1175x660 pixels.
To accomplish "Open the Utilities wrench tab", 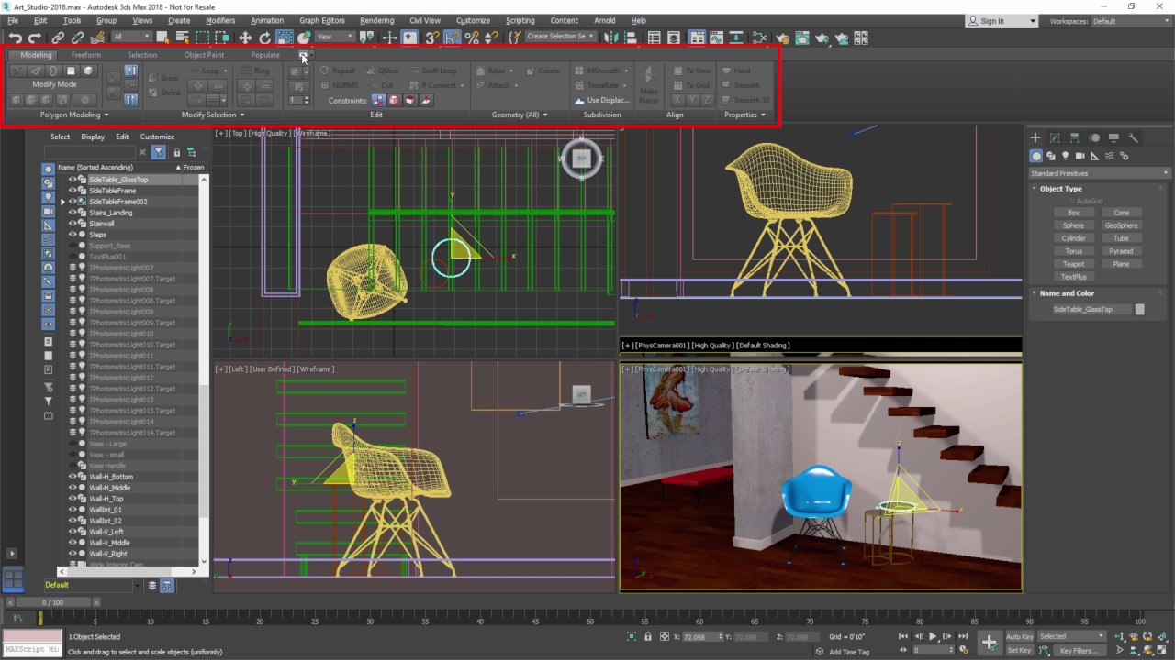I will pyautogui.click(x=1134, y=137).
